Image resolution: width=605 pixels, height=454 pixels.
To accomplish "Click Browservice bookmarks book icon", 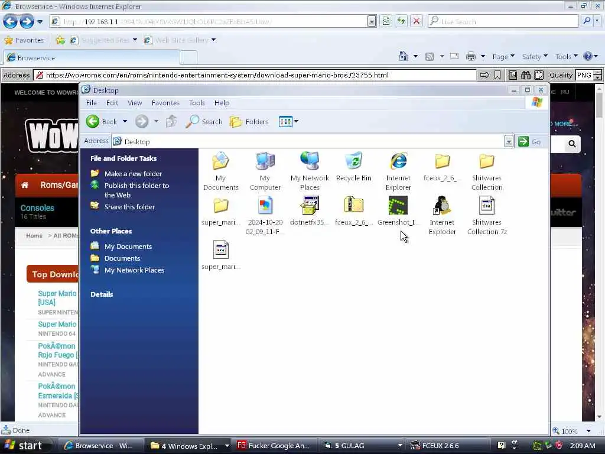I will click(513, 75).
